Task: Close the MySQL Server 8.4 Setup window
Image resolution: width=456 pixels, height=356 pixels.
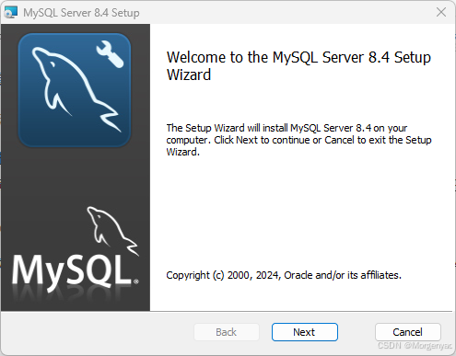Action: pos(441,12)
